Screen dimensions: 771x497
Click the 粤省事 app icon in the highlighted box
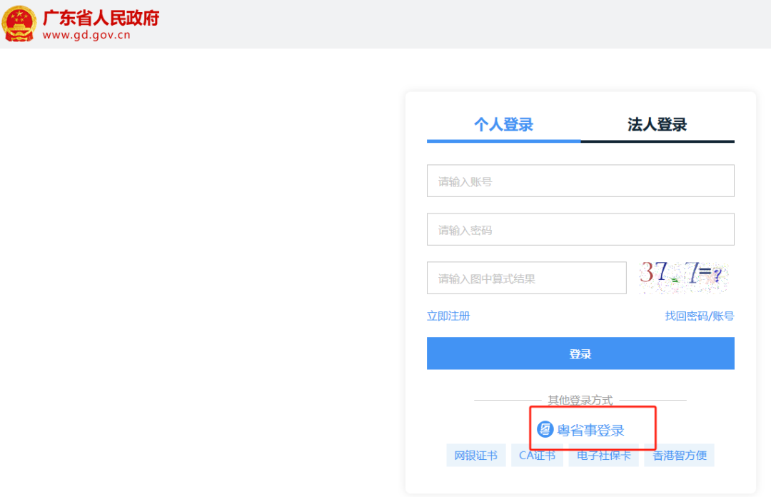point(543,429)
